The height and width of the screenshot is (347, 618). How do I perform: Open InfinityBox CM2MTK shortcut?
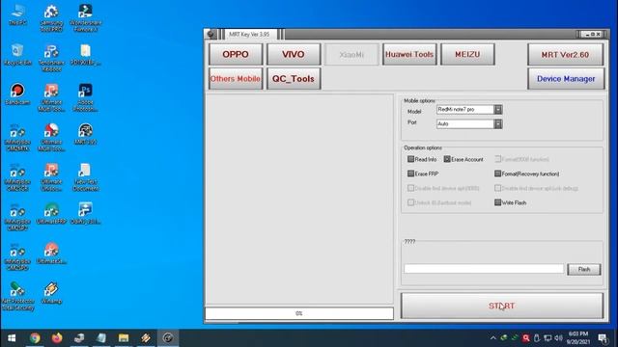[17, 137]
